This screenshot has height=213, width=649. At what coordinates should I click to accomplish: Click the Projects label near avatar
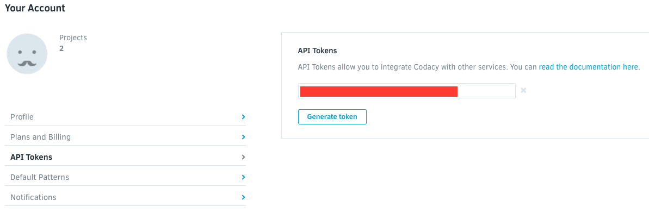point(73,37)
